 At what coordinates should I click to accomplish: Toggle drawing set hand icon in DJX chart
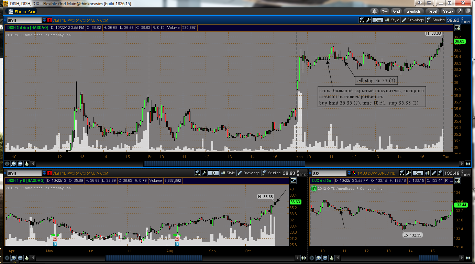[x=457, y=180]
